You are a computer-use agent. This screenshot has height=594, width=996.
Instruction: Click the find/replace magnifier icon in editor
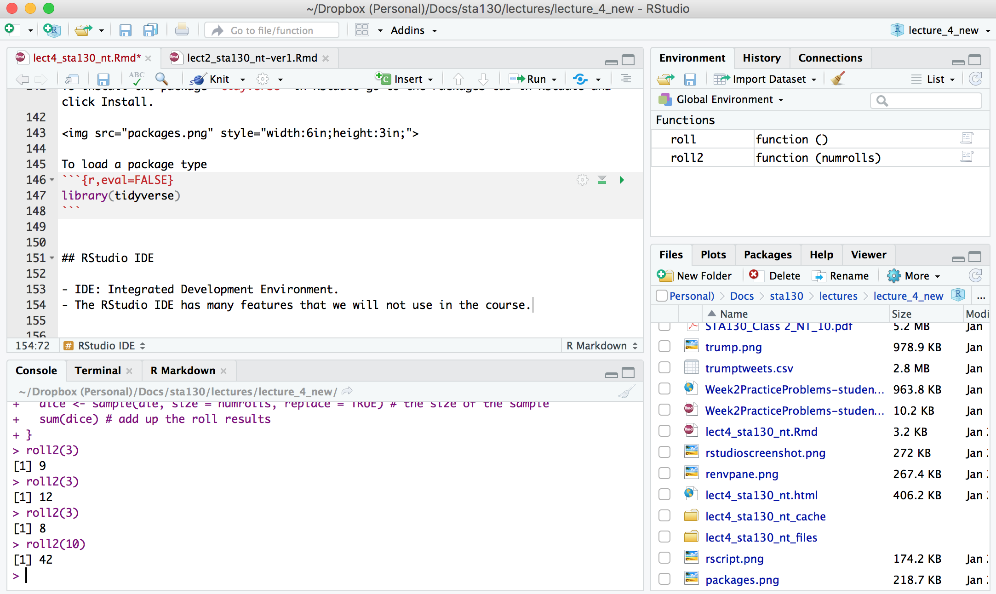coord(161,79)
